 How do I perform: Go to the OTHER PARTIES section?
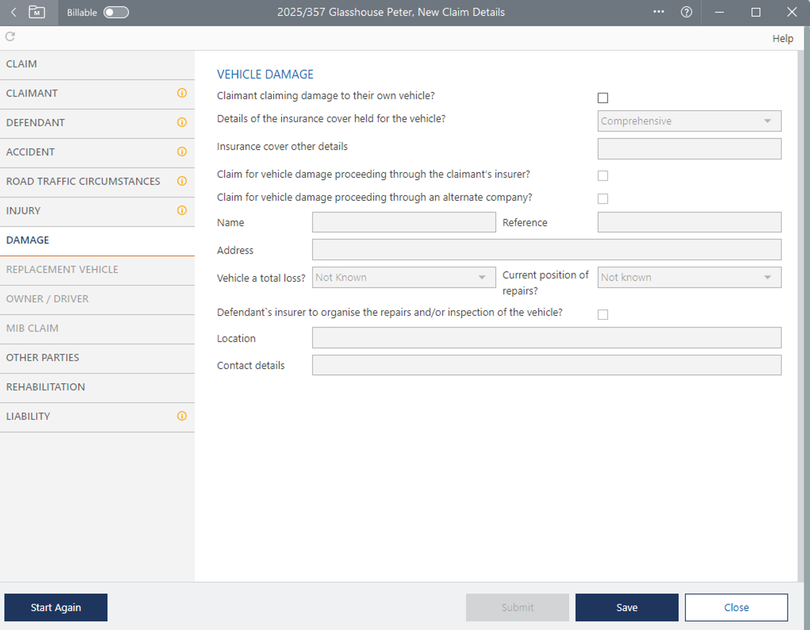43,357
